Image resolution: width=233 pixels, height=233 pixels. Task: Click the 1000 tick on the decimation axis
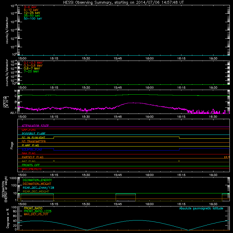tap(13, 178)
